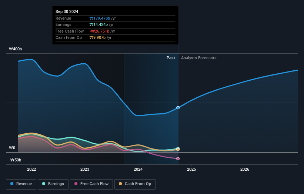Select the ₩9.907b Cash From Op value
The height and width of the screenshot is (194, 304).
97,38
